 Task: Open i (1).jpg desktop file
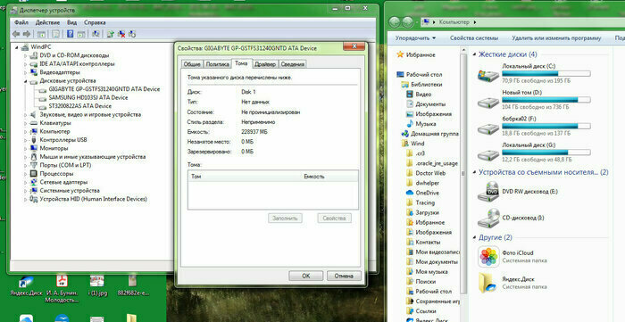pyautogui.click(x=97, y=285)
